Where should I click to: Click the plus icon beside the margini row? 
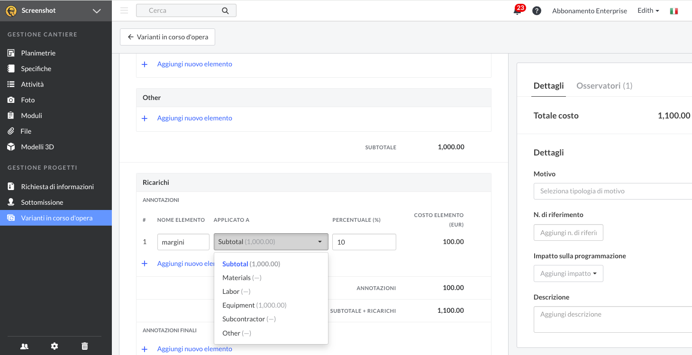[x=145, y=264]
